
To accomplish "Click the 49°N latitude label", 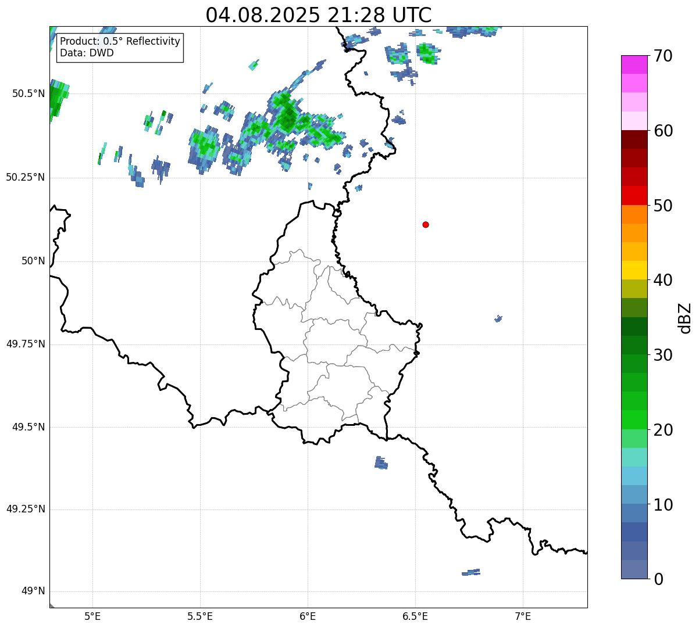I will click(33, 591).
